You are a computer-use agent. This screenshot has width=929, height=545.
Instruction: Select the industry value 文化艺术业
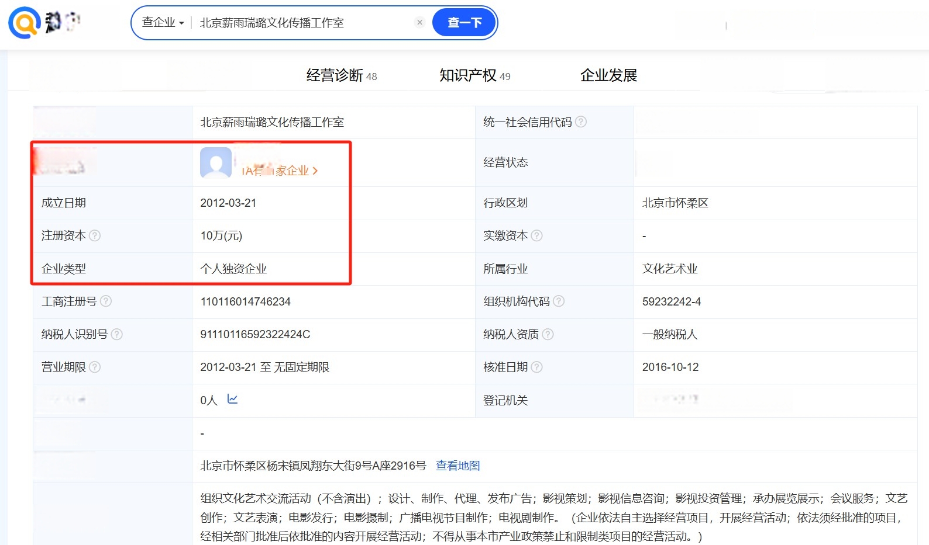pos(670,269)
